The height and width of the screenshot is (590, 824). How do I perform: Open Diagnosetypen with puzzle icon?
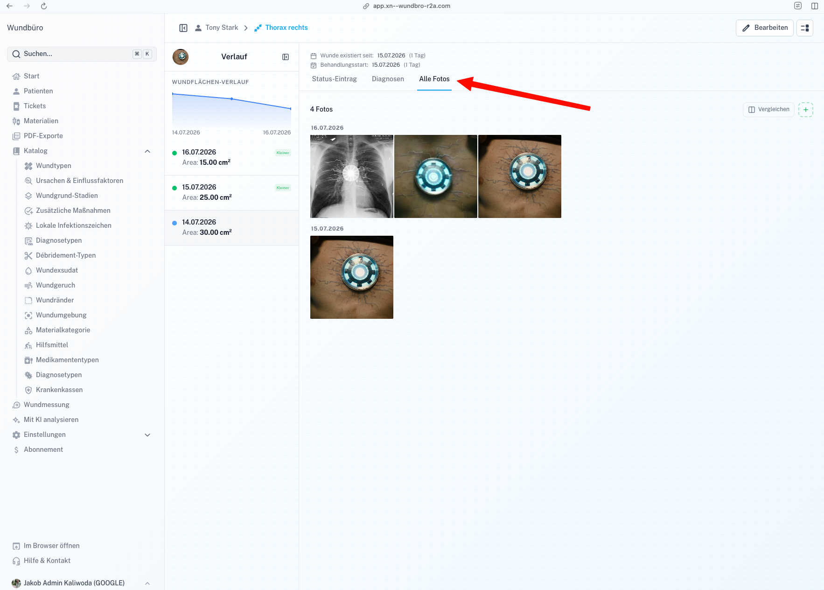pos(59,375)
